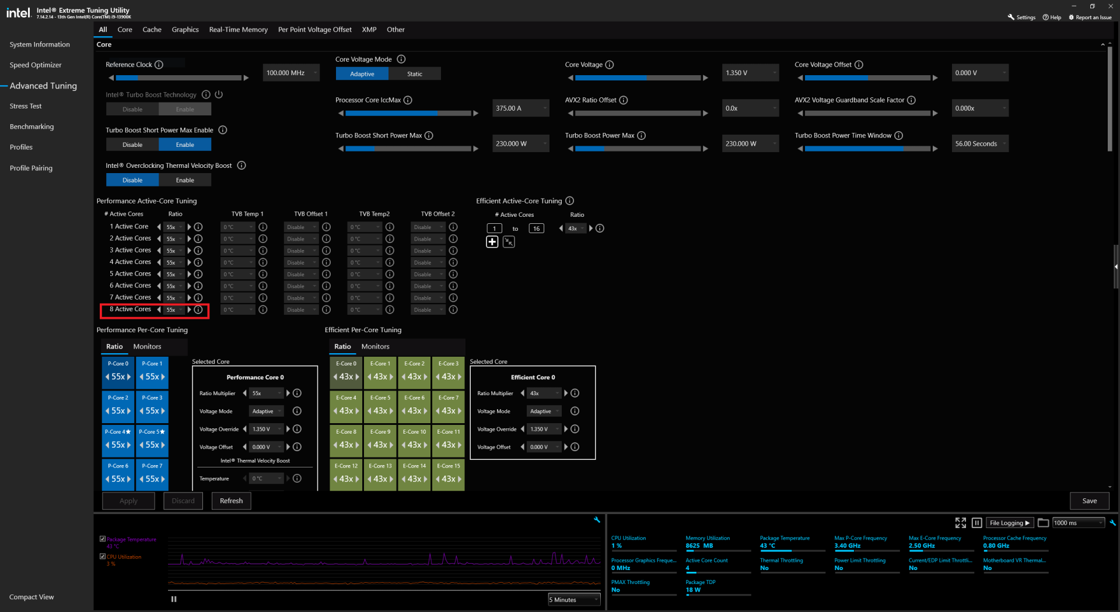Switch to the Per Point Voltage Offset tab
Screen dimensions: 1120x612
pyautogui.click(x=314, y=30)
